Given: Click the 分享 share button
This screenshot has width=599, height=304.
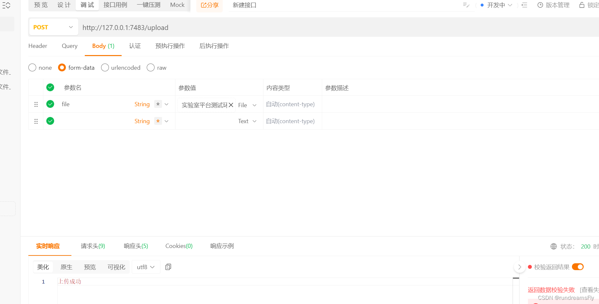Looking at the screenshot, I should (x=209, y=5).
